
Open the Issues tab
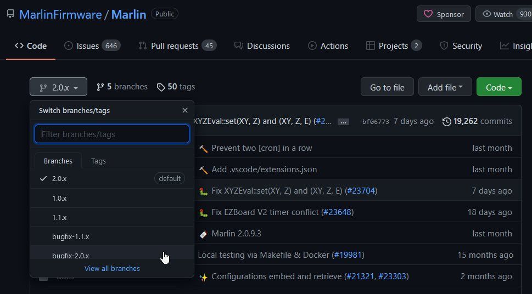[x=92, y=46]
